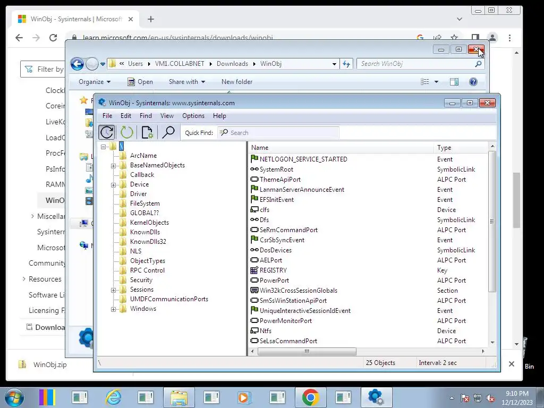Click the clfs device icon
The width and height of the screenshot is (544, 408).
tap(254, 209)
